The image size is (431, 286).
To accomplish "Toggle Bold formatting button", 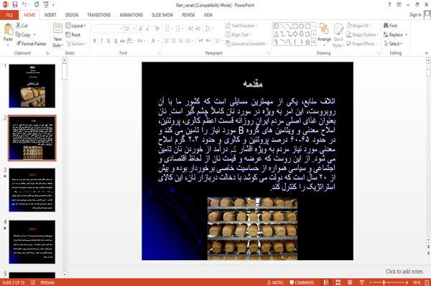I will (95, 41).
